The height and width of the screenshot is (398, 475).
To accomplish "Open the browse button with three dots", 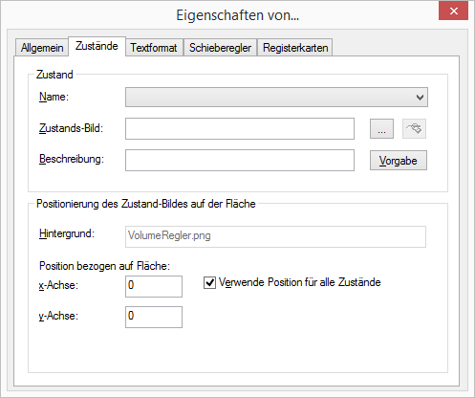I will pyautogui.click(x=381, y=129).
